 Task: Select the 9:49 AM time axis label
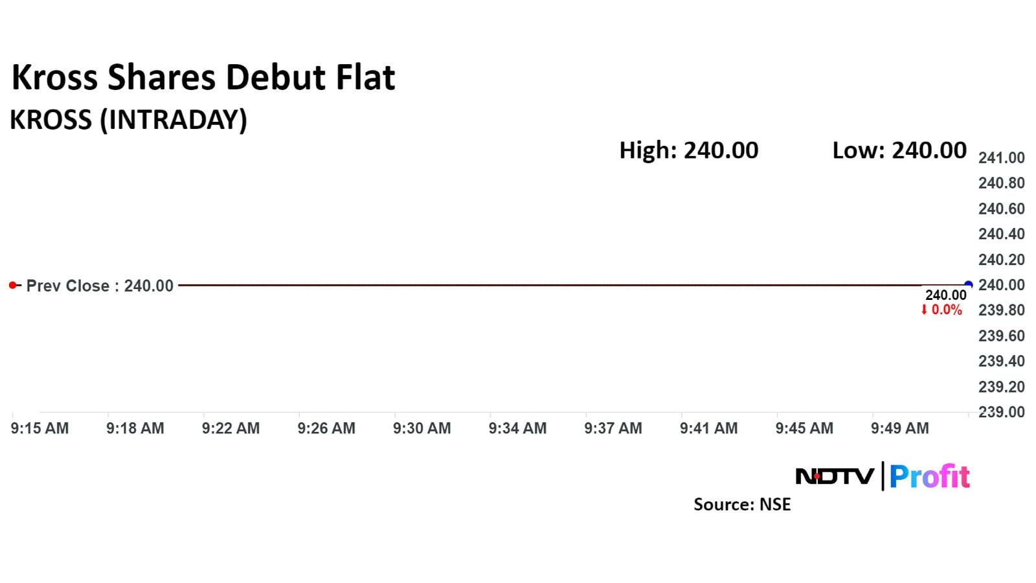(899, 428)
